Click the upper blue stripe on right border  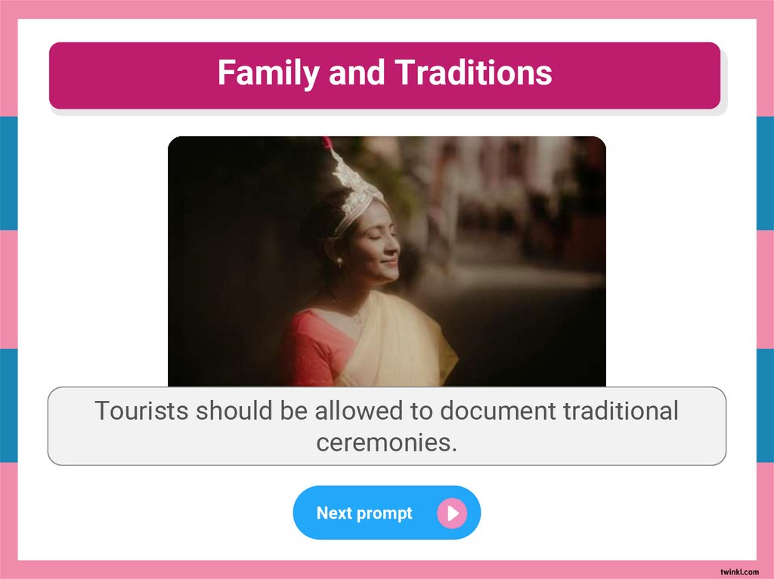765,173
